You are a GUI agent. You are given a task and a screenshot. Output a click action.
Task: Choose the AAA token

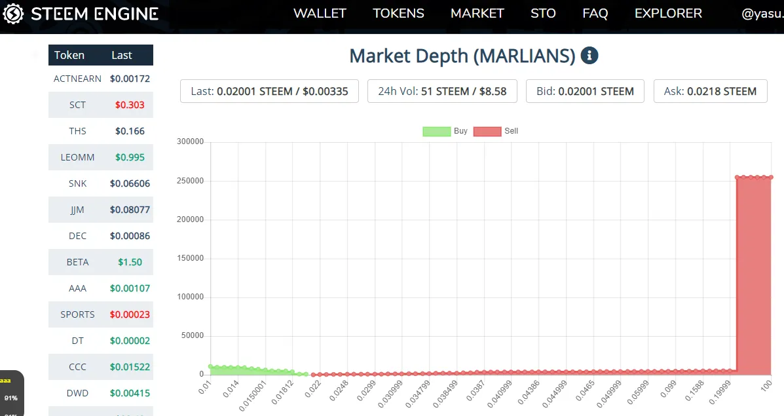[100, 288]
